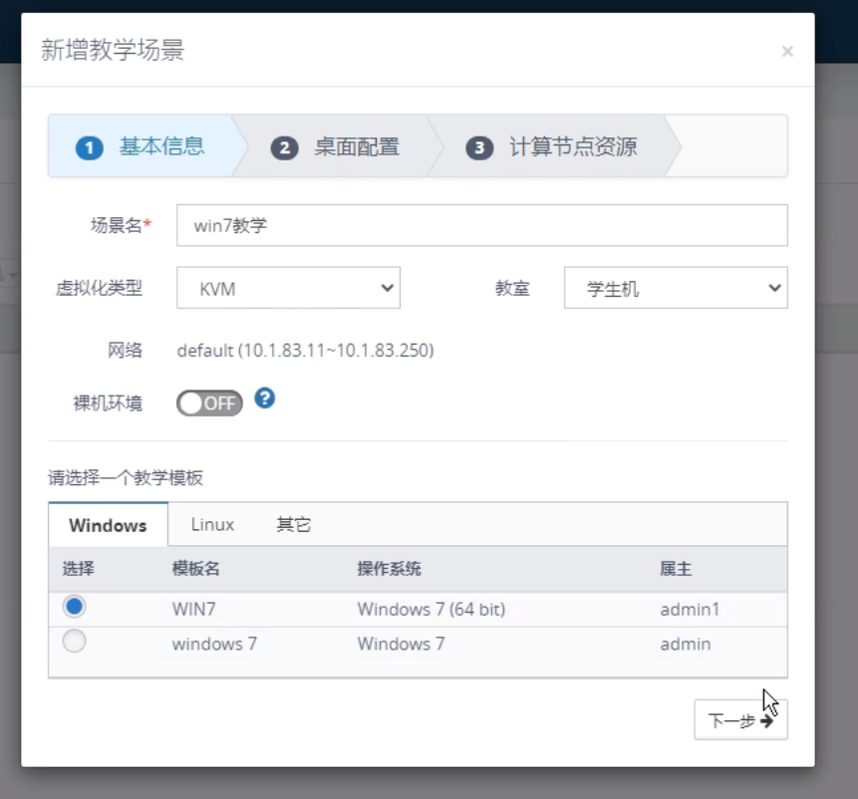Click the blue help question mark icon
Screen dimensions: 858x799
coord(264,399)
